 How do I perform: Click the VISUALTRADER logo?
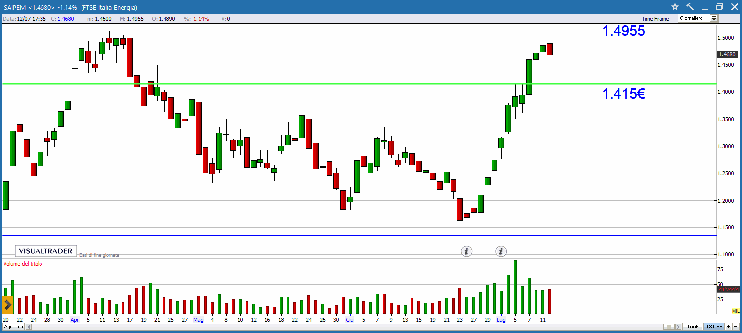[45, 251]
